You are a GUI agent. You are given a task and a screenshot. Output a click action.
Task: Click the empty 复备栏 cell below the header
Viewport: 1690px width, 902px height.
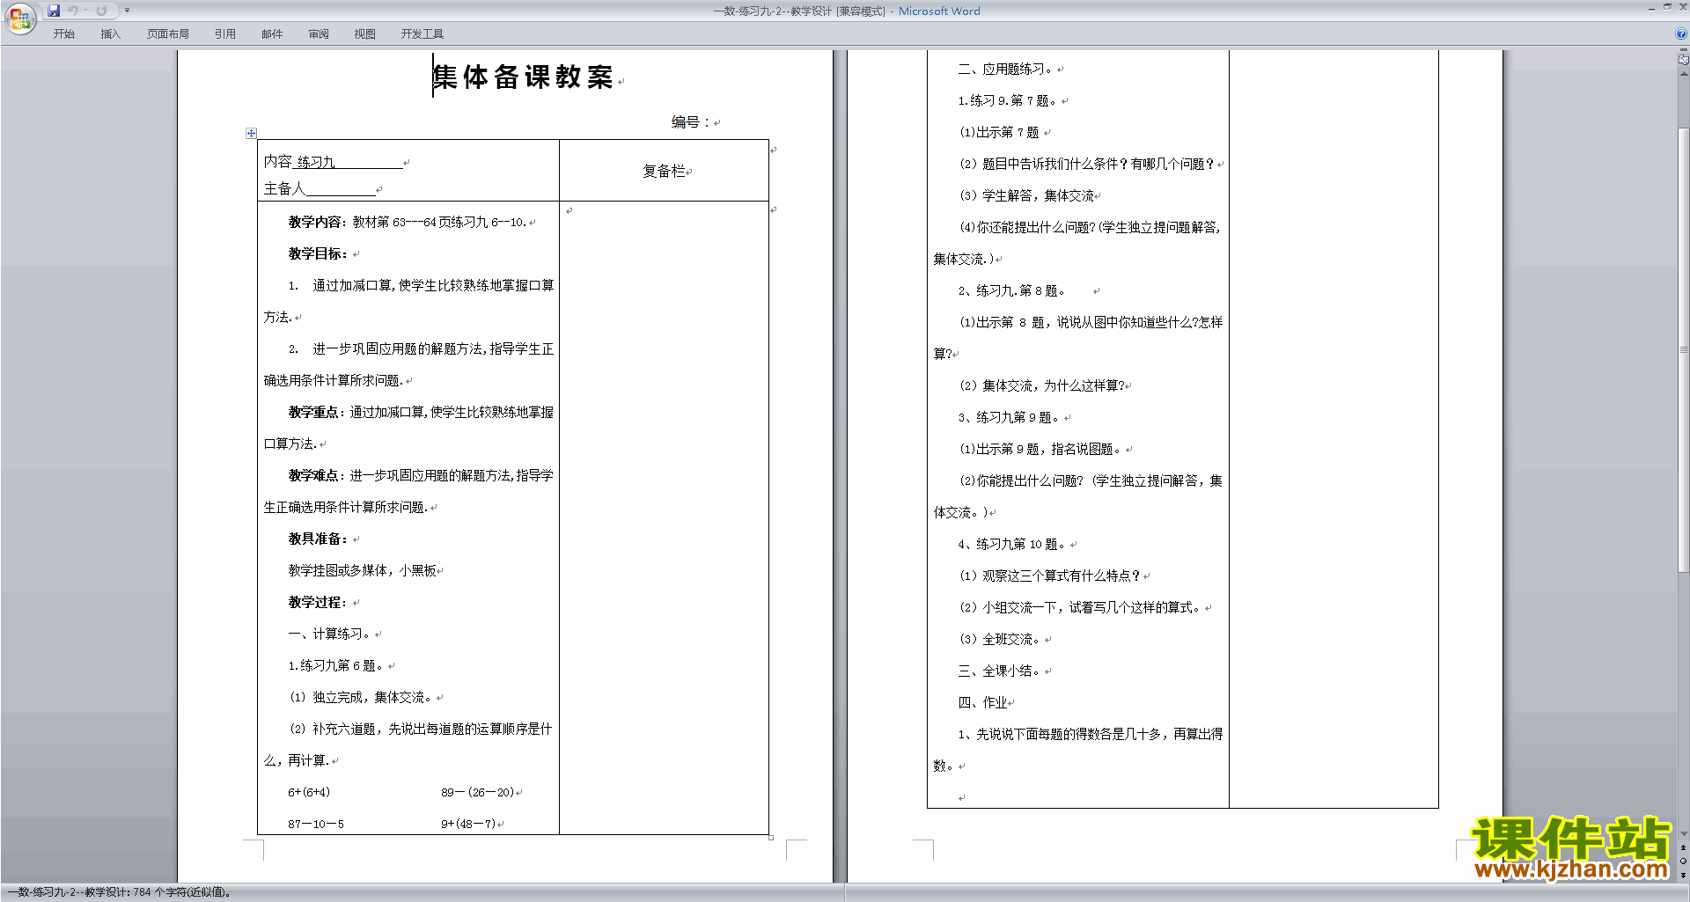664,517
